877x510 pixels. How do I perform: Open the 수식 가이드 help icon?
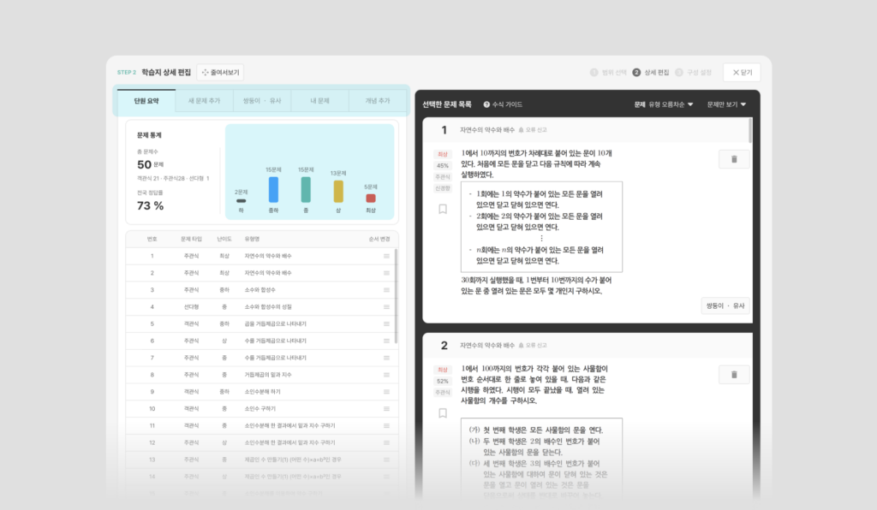point(486,104)
